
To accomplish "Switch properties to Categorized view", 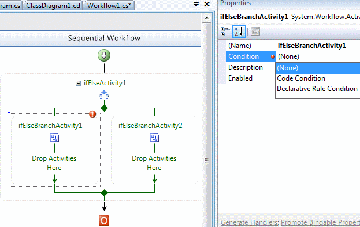I will tap(225, 32).
